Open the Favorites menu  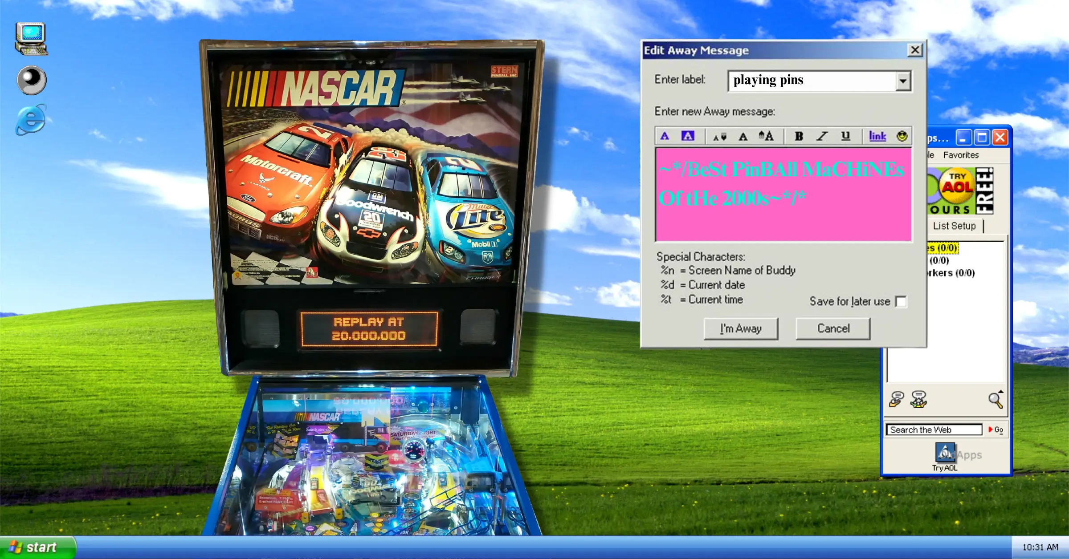tap(960, 155)
